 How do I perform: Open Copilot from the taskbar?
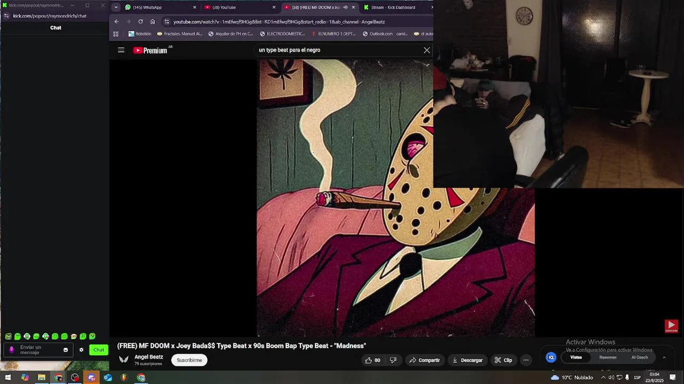point(25,378)
